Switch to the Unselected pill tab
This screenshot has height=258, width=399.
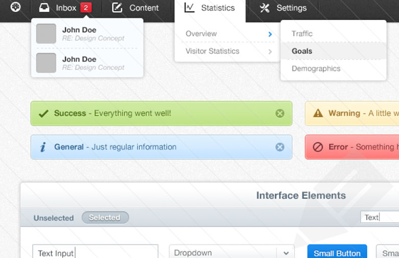(54, 218)
